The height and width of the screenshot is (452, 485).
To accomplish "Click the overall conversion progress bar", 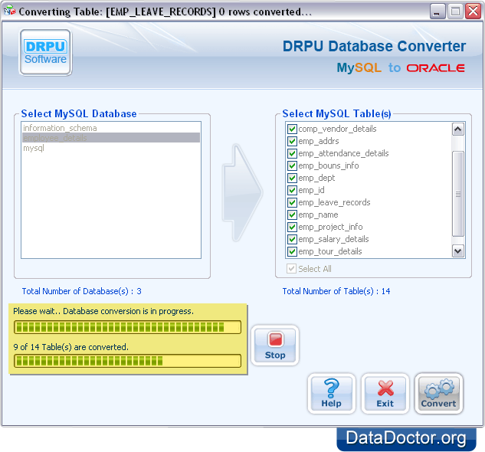I will coord(127,327).
